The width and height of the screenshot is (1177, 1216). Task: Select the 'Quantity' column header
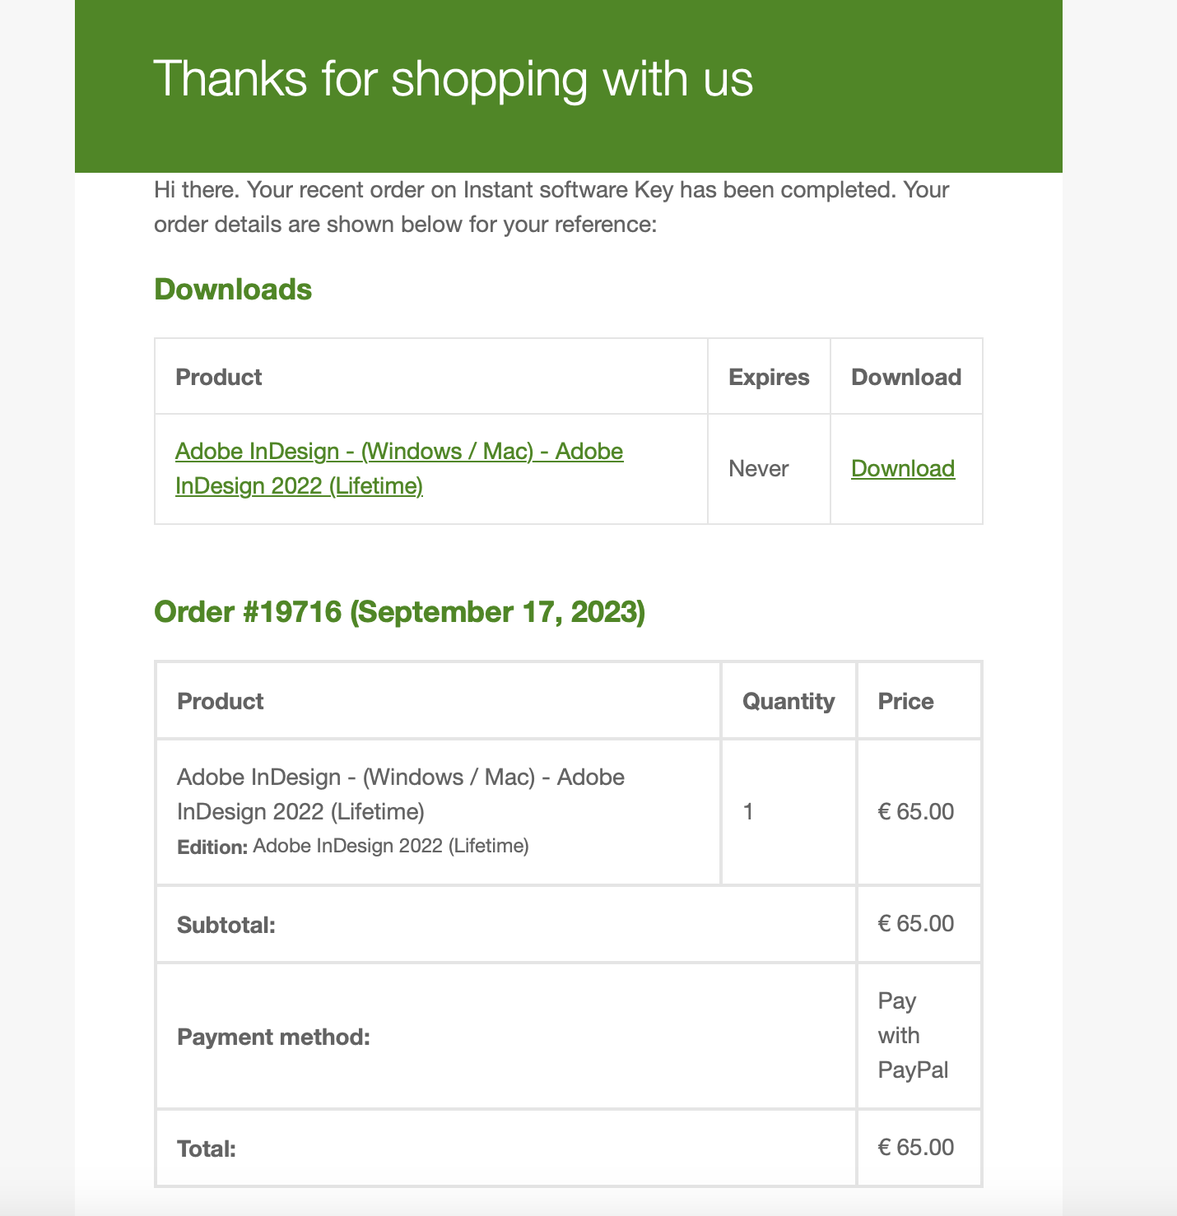point(788,701)
